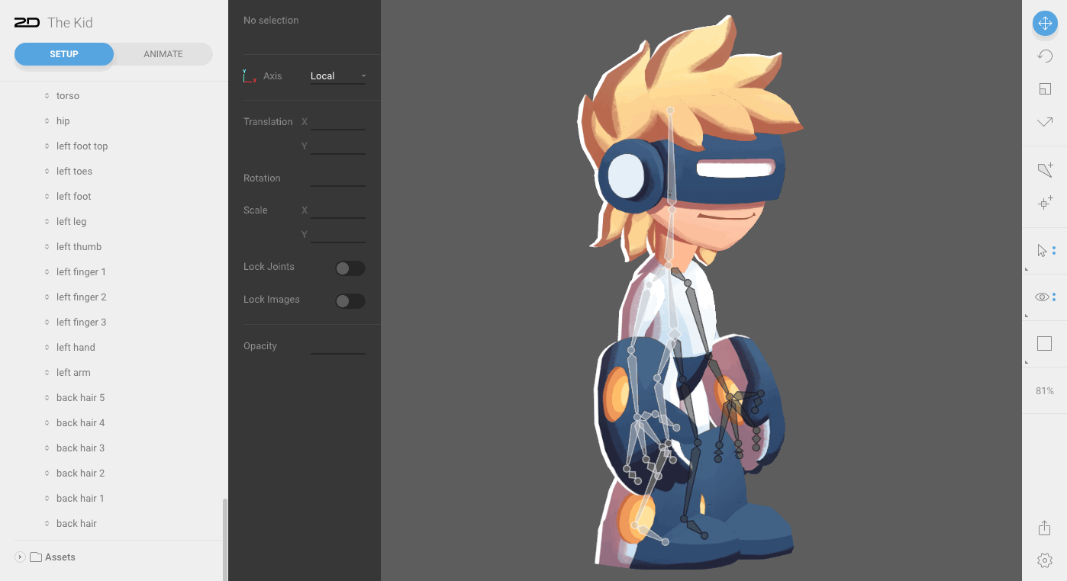Toggle Lock Images switch

(350, 301)
